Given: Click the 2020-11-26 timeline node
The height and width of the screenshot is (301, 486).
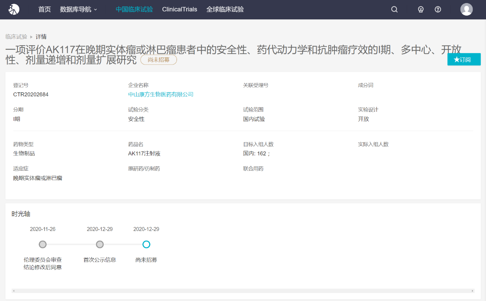Looking at the screenshot, I should pyautogui.click(x=43, y=244).
